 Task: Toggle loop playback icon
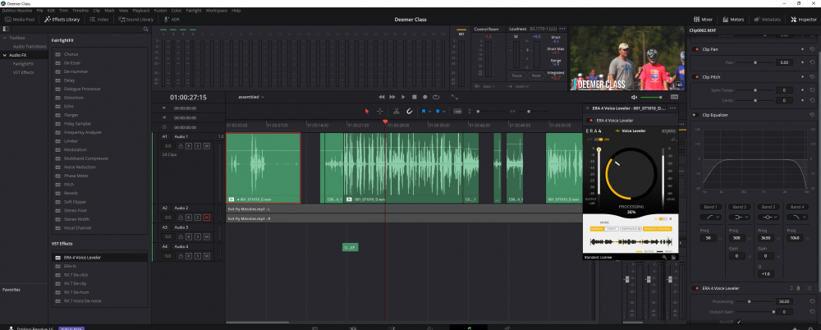coord(435,97)
